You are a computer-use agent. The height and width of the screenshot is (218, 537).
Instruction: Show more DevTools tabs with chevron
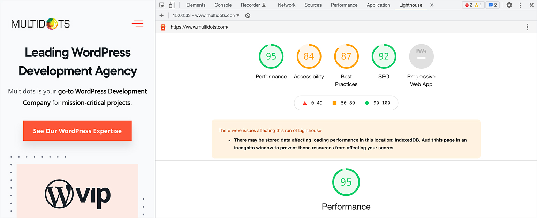[x=432, y=5]
